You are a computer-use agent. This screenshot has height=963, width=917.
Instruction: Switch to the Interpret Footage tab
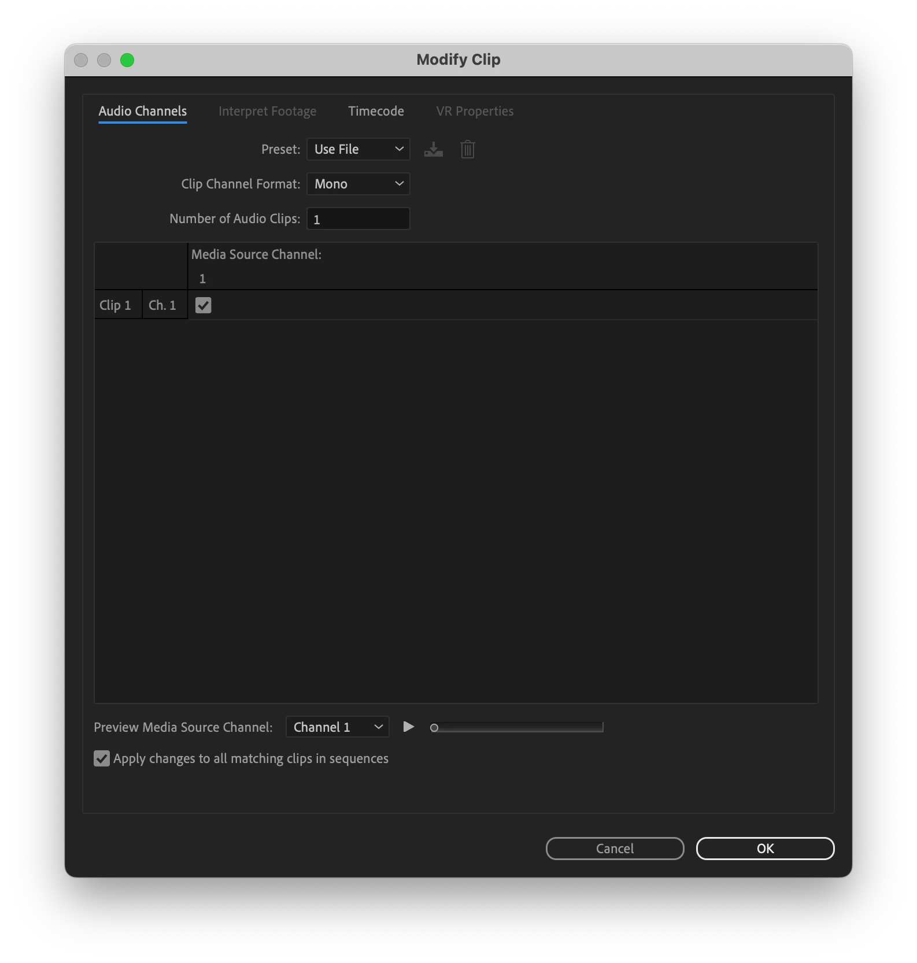(x=268, y=111)
